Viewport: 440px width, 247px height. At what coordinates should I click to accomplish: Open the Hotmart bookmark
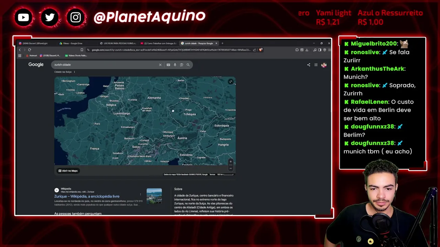pyautogui.click(x=32, y=56)
